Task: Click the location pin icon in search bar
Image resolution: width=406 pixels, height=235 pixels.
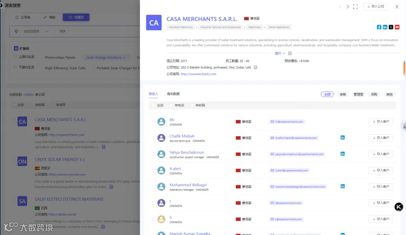Action: pos(16,31)
